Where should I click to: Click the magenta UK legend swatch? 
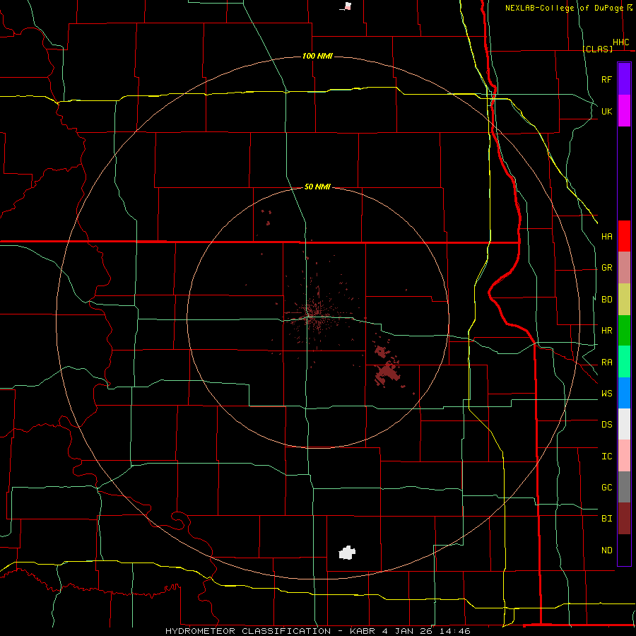coord(624,111)
